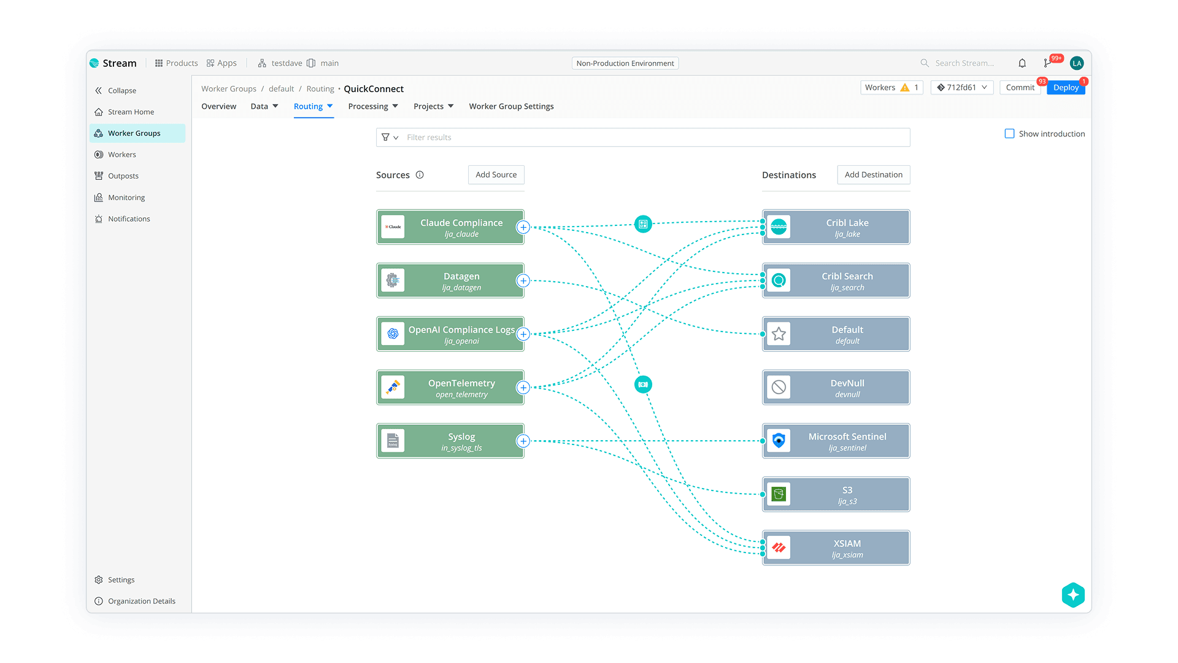Open the Apps launcher
The height and width of the screenshot is (663, 1178).
221,63
